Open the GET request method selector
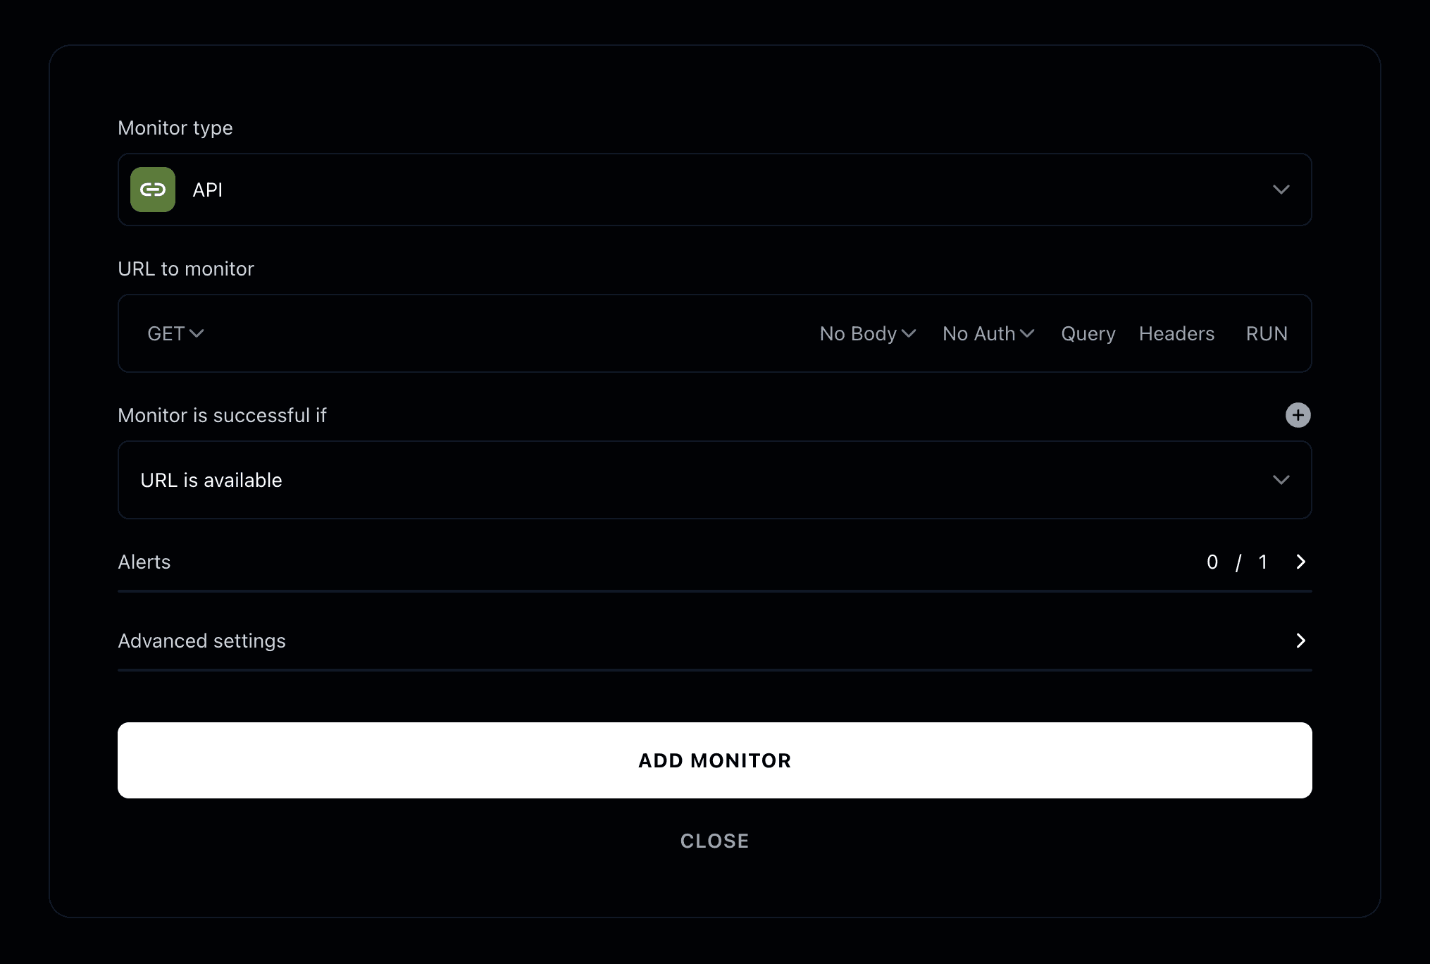This screenshot has width=1430, height=964. click(x=175, y=333)
